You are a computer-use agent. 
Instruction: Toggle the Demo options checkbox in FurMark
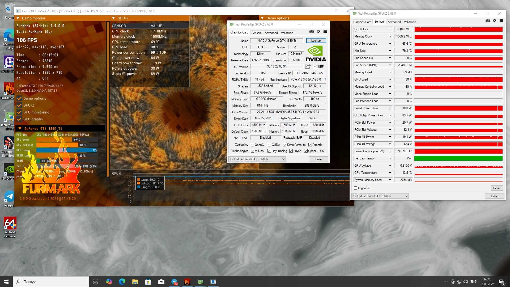tap(19, 98)
